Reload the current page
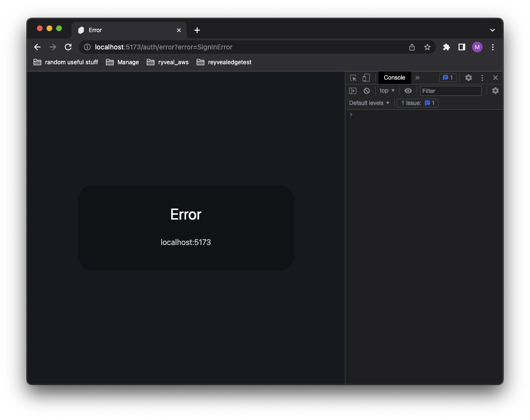The height and width of the screenshot is (420, 530). pos(68,47)
